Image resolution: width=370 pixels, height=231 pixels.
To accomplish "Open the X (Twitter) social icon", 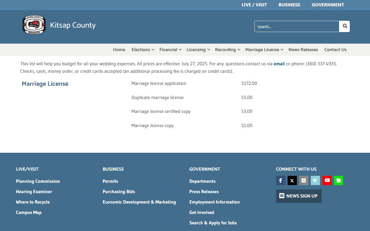I will click(x=292, y=180).
